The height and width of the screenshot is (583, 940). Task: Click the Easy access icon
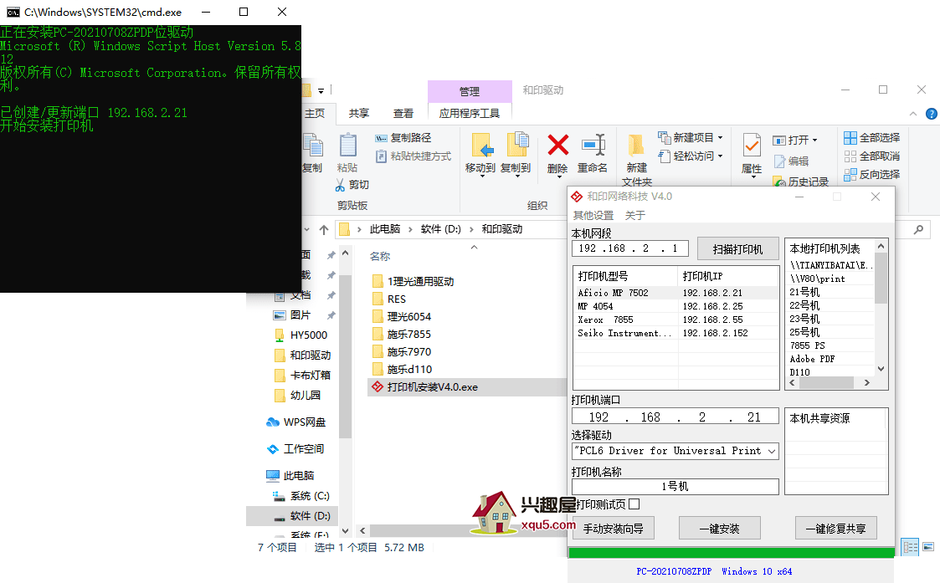(664, 156)
